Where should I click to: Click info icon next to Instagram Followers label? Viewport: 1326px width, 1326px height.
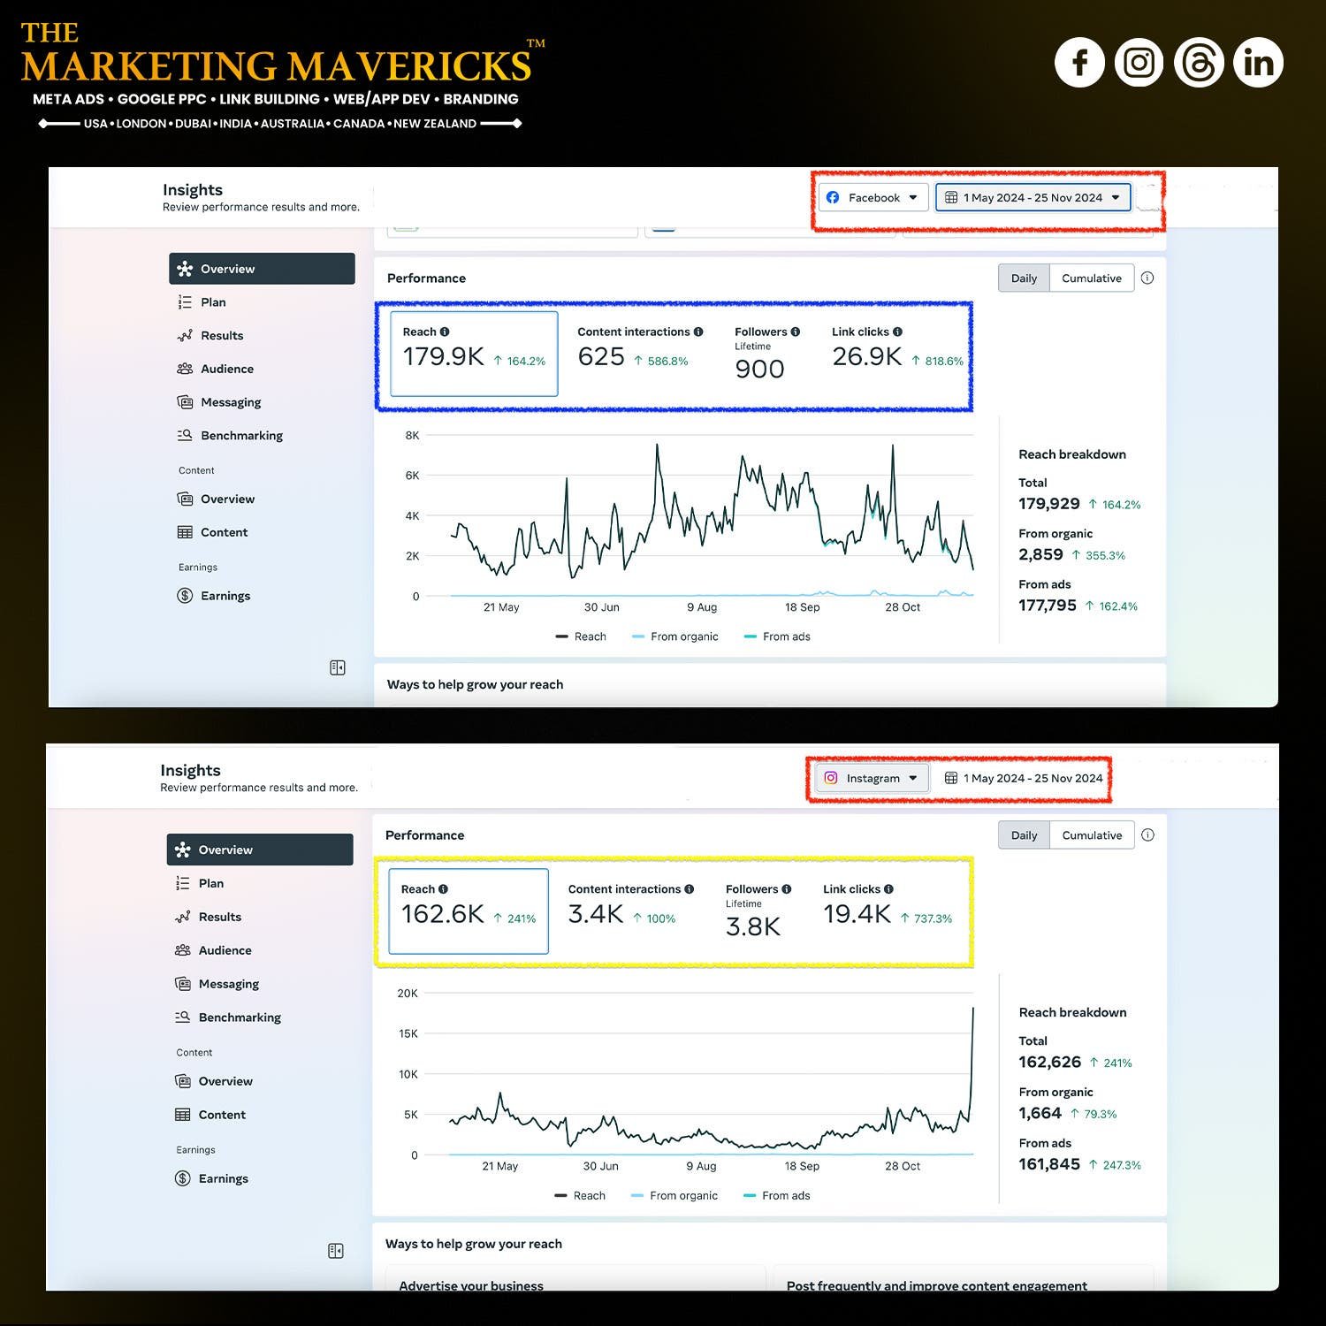[786, 889]
